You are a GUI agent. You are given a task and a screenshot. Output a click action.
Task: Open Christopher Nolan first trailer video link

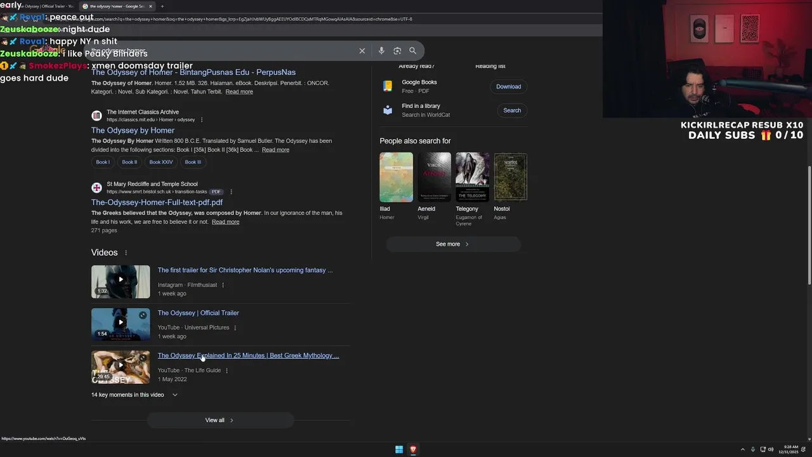click(245, 270)
